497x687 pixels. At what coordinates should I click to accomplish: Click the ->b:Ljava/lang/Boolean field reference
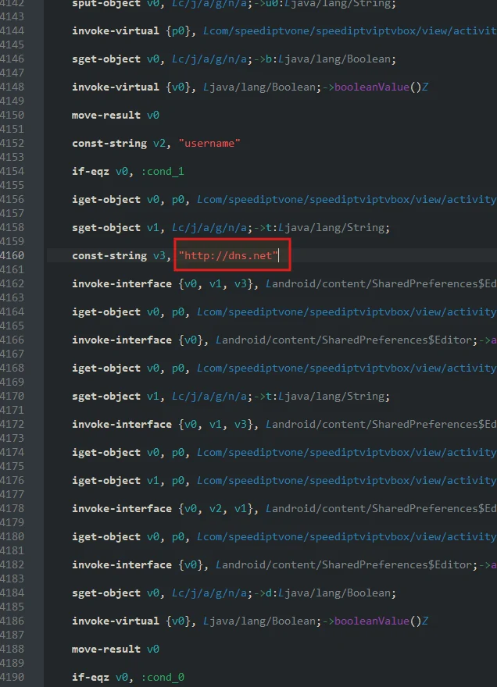[x=324, y=59]
